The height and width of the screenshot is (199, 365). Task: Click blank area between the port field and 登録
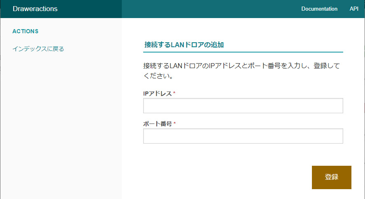click(x=243, y=154)
